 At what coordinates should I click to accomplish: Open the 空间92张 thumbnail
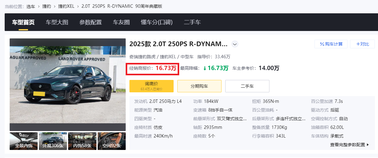pyautogui.click(x=112, y=141)
